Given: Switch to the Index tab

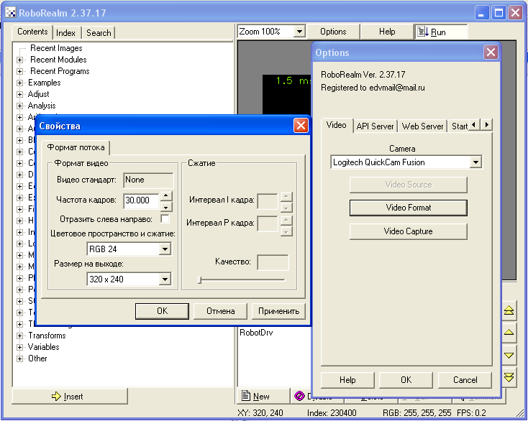Looking at the screenshot, I should 66,32.
